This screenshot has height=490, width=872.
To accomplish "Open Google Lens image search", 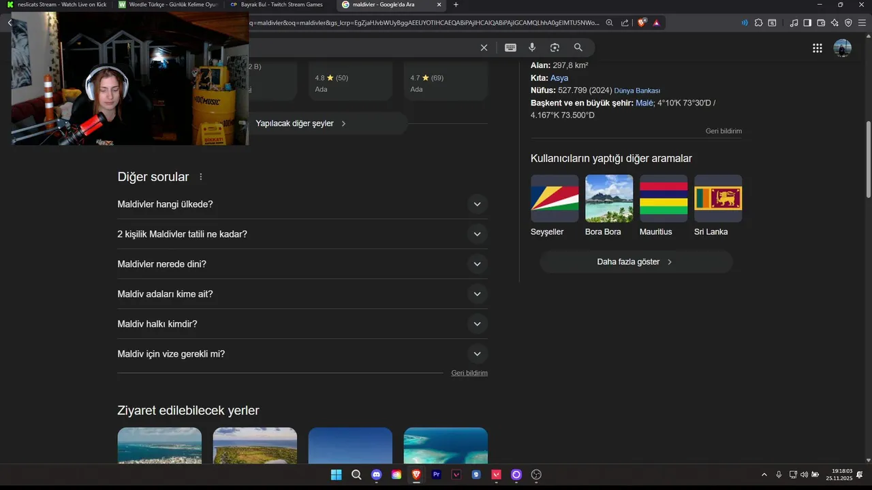I will pyautogui.click(x=555, y=48).
